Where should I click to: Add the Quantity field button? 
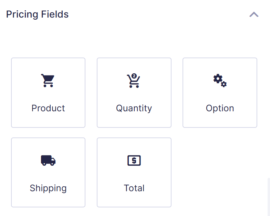[x=134, y=93]
